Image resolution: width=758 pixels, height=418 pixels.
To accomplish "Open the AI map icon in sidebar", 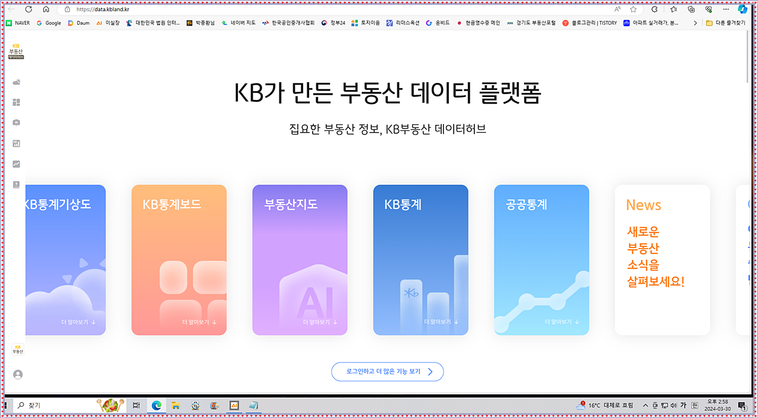I will [17, 123].
